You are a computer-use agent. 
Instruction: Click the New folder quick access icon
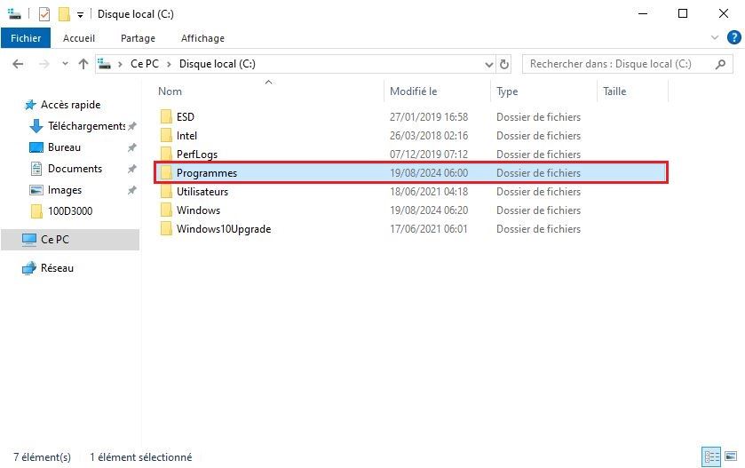pos(64,14)
